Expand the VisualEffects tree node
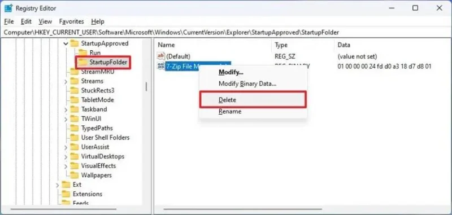The width and height of the screenshot is (452, 215). [66, 166]
